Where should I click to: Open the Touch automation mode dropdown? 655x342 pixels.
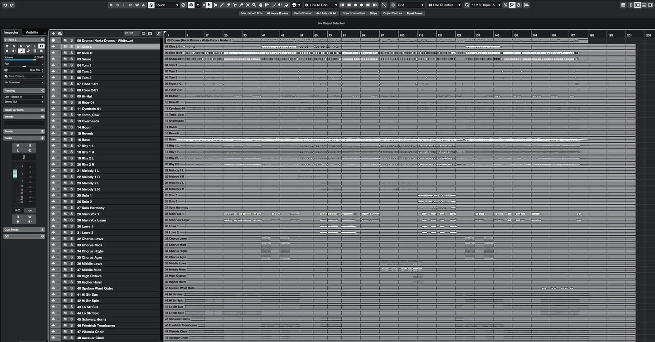pos(167,5)
